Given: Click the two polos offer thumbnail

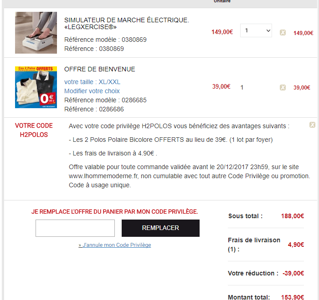Looking at the screenshot, I should [x=36, y=87].
